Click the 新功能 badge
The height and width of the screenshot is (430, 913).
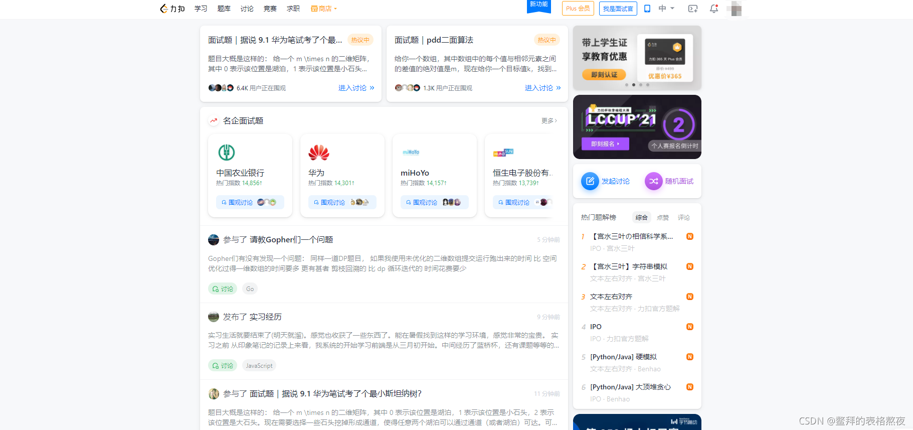click(539, 6)
